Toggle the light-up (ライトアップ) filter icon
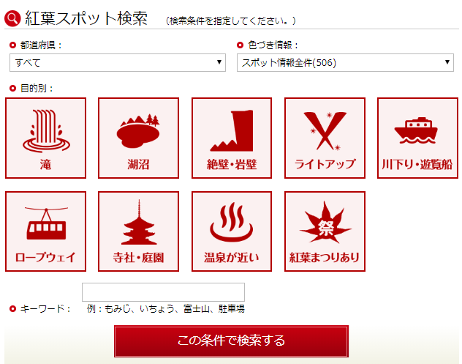 coord(325,138)
